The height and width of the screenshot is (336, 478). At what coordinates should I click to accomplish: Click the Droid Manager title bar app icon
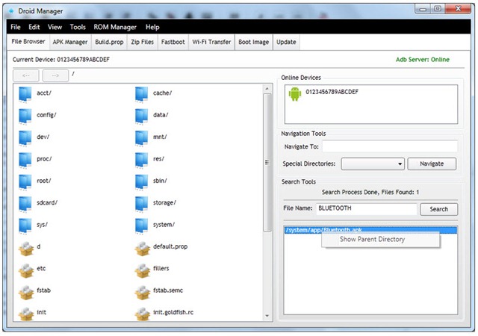(12, 11)
